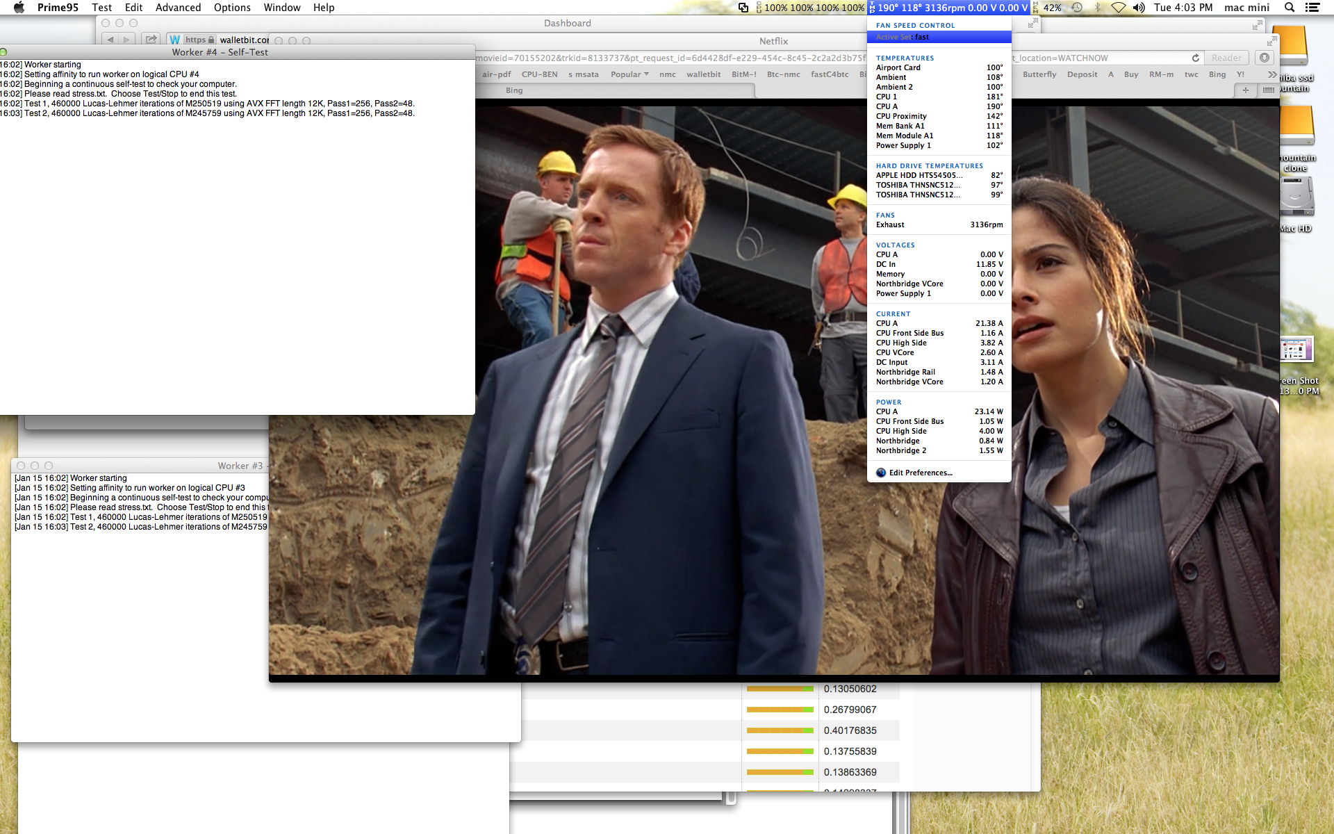Click the Power Supply 1 102° row
This screenshot has width=1334, height=834.
pyautogui.click(x=939, y=145)
